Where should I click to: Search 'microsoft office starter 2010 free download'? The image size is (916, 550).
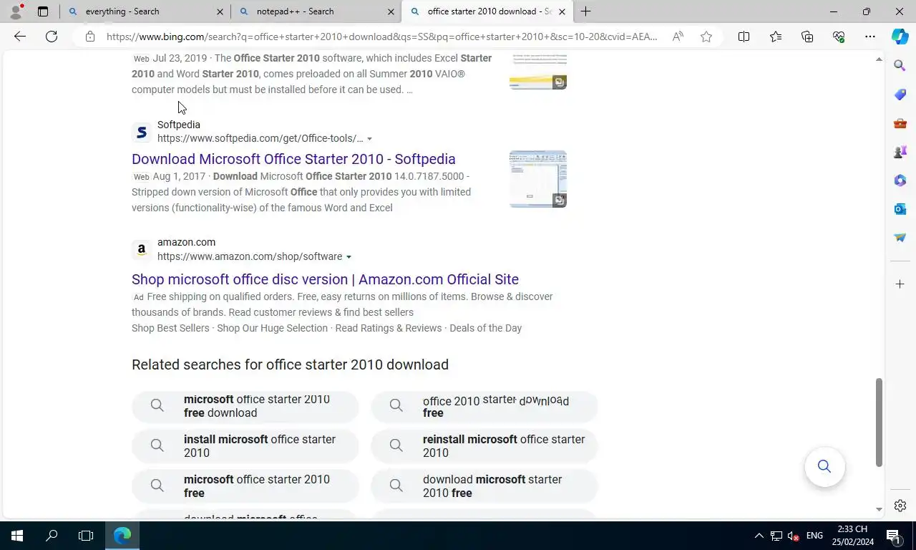(245, 406)
